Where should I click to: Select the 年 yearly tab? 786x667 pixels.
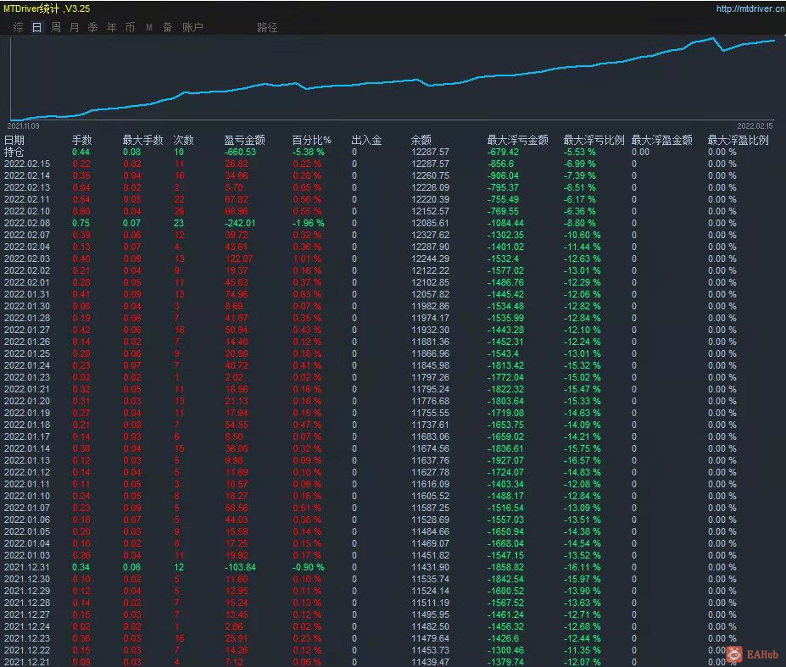click(x=111, y=27)
